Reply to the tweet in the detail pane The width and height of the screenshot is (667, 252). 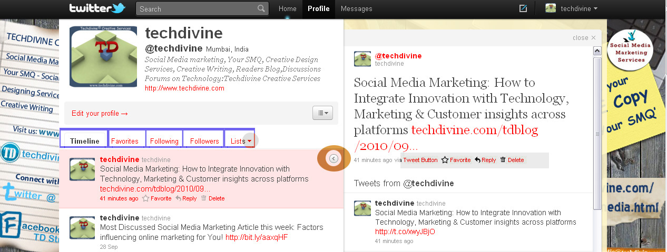click(485, 160)
